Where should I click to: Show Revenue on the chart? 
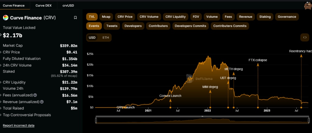[246, 17]
